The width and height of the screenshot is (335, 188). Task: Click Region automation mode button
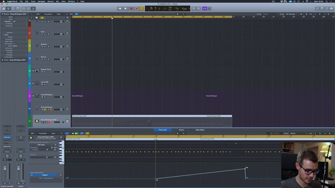pos(45,175)
